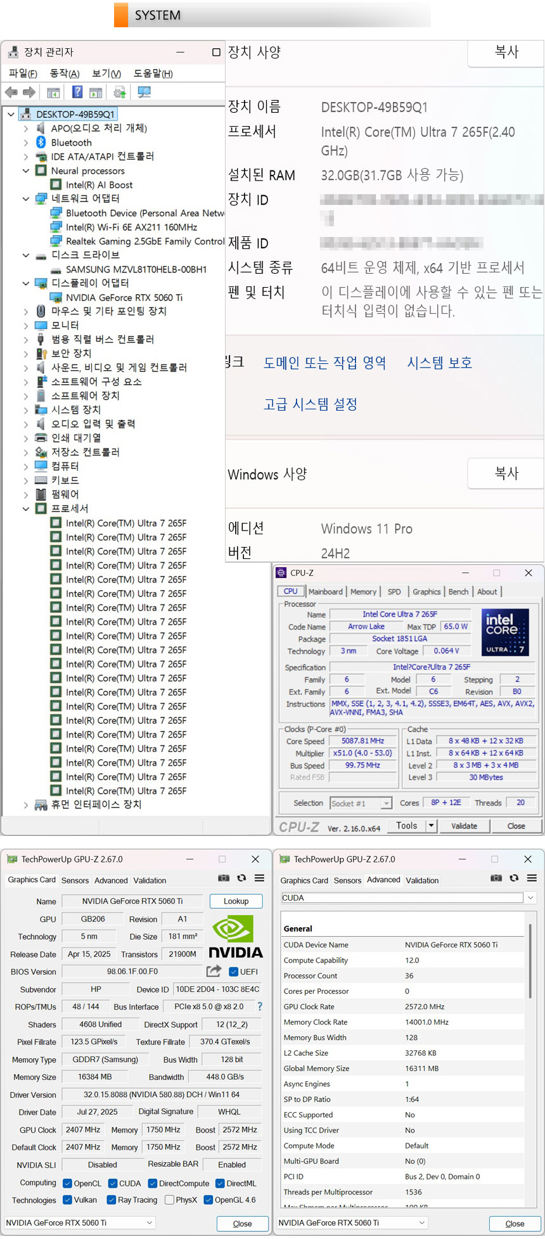Click the blue help icon in Device Manager toolbar
Image resolution: width=545 pixels, height=1239 pixels.
click(77, 93)
